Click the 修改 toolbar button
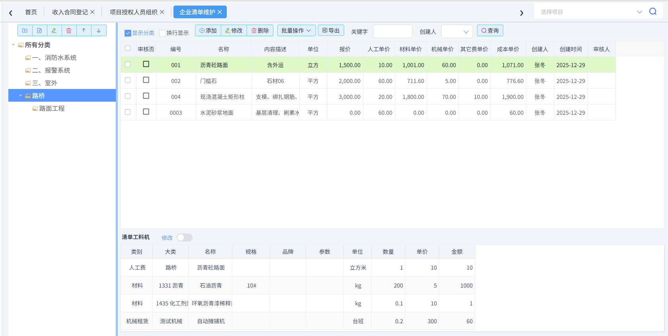The image size is (668, 336). 234,31
